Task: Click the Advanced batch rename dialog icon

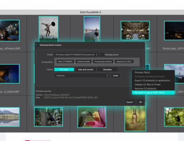Action: (x=37, y=45)
